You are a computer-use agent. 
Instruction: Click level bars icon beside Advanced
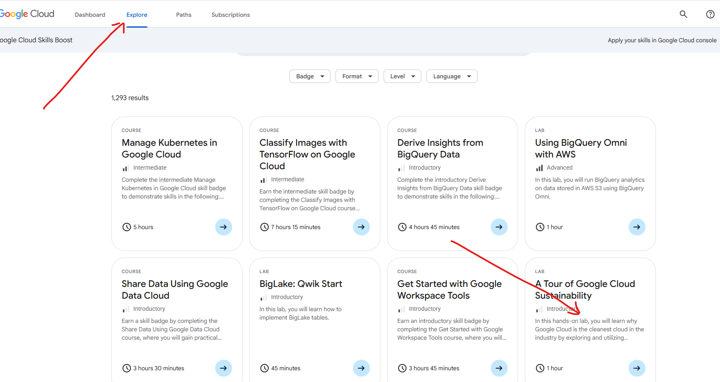[539, 168]
